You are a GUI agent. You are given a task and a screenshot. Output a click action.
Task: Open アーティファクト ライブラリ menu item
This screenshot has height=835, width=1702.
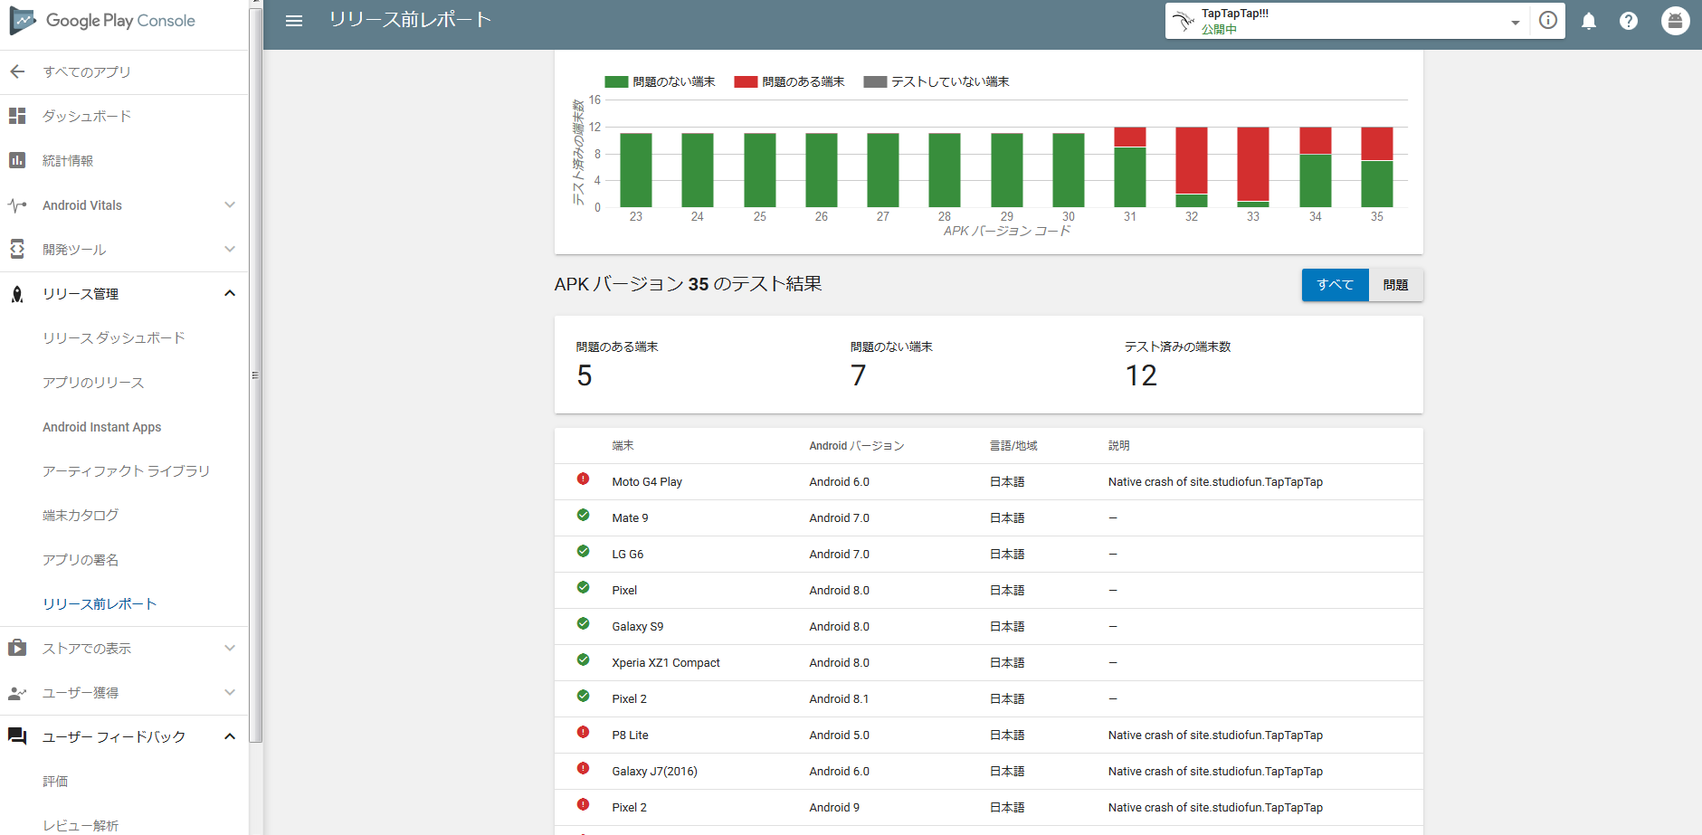126,471
